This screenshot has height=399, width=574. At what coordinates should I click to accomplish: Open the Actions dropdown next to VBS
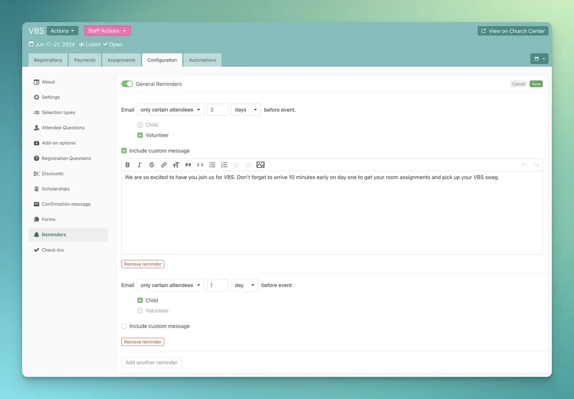point(63,31)
